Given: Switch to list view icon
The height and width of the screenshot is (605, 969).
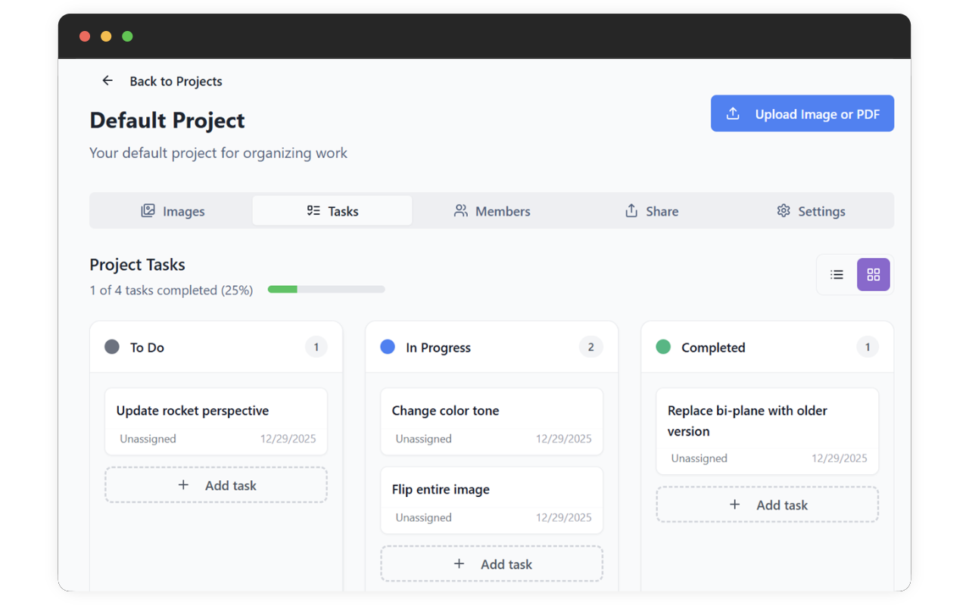Looking at the screenshot, I should point(837,275).
